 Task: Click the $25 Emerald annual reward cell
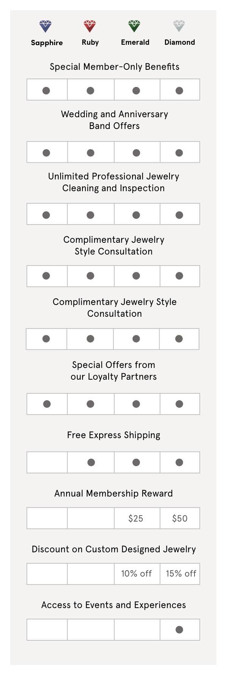point(136,518)
